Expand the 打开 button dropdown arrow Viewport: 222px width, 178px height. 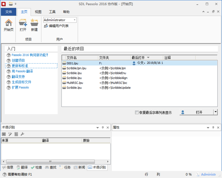coord(215,112)
